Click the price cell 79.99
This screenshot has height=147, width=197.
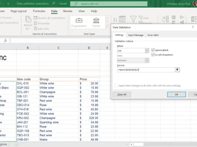pyautogui.click(x=89, y=92)
